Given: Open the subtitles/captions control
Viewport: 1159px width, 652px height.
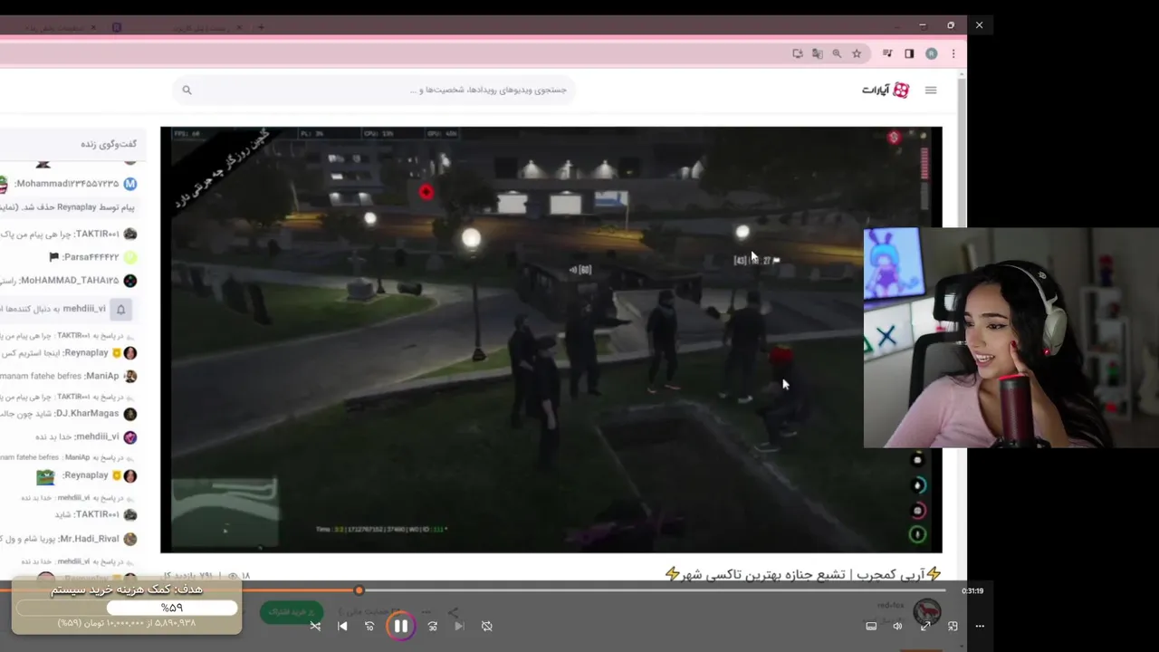Looking at the screenshot, I should (x=871, y=626).
